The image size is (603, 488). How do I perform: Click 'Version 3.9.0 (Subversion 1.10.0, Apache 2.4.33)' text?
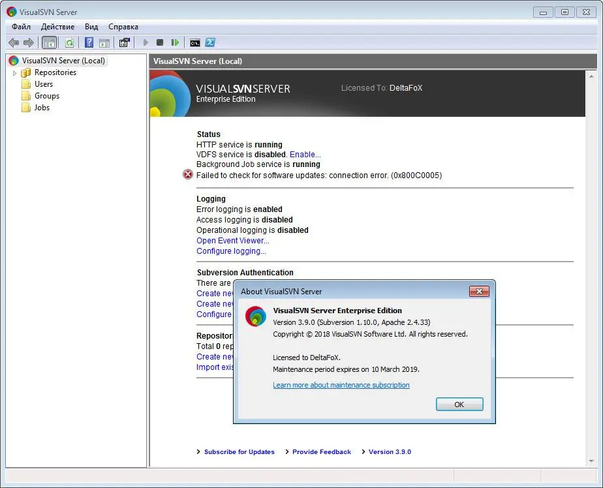352,322
